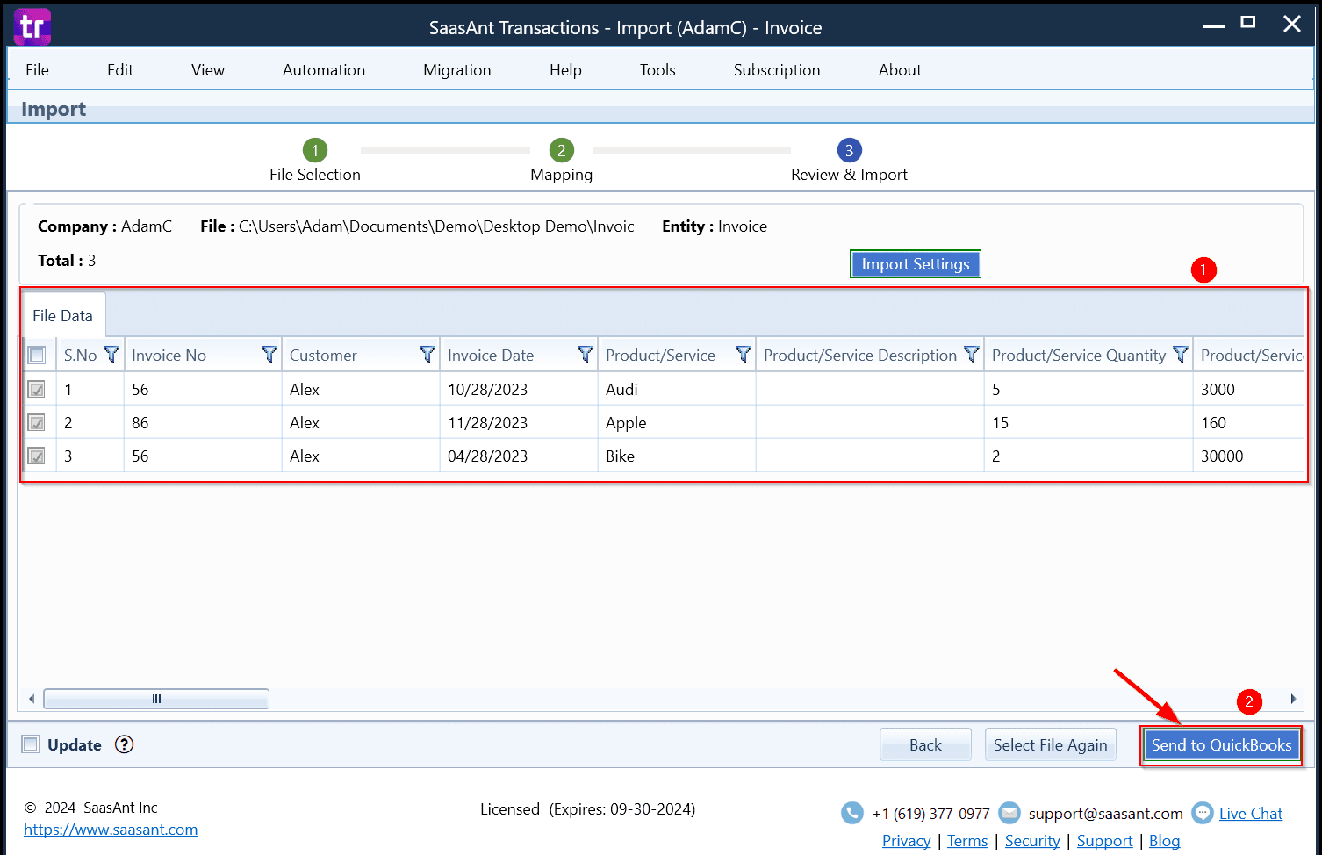
Task: Open the Invoice No column filter icon
Action: (269, 355)
